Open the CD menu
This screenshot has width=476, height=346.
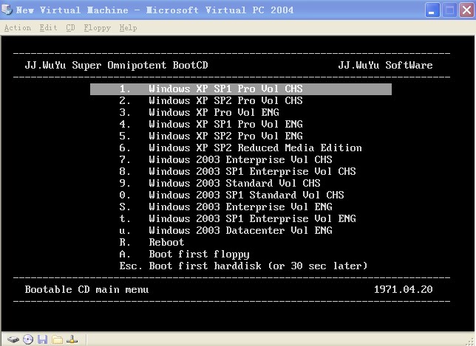tap(70, 28)
